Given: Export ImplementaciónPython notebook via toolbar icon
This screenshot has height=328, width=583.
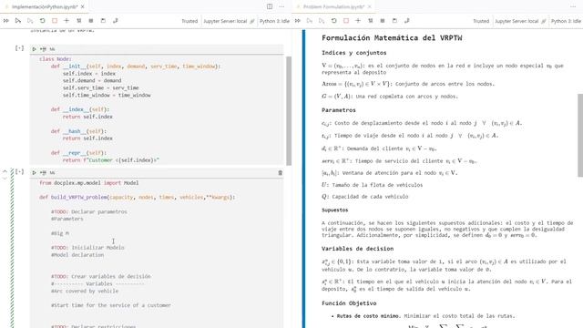Looking at the screenshot, I should coord(116,21).
